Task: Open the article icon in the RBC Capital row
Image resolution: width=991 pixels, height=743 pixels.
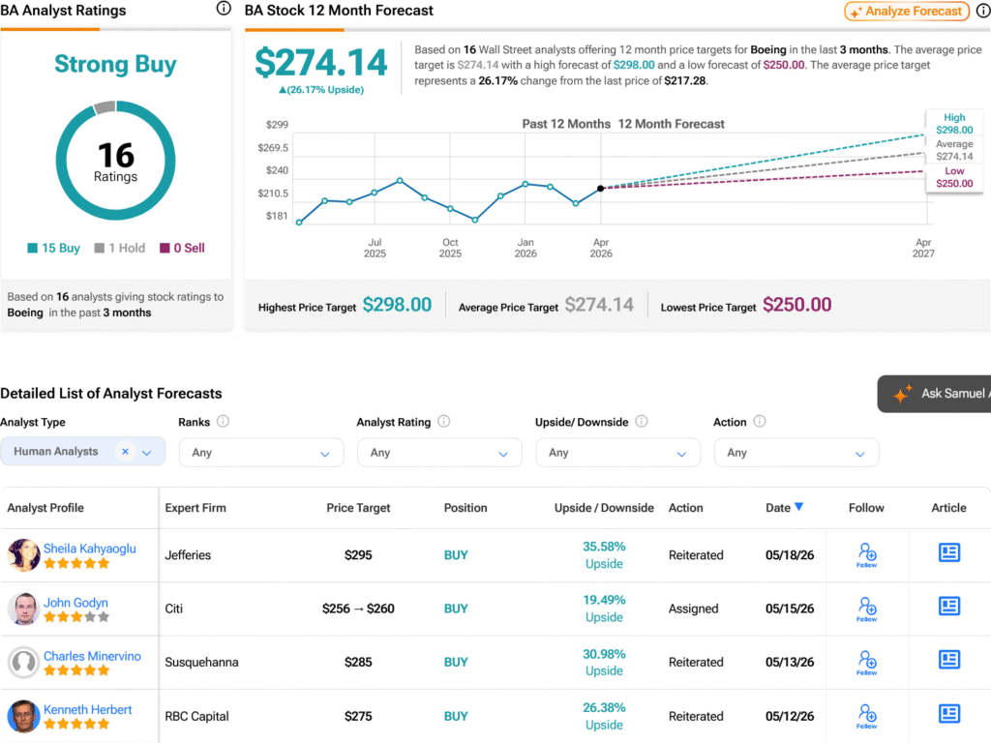Action: tap(948, 714)
